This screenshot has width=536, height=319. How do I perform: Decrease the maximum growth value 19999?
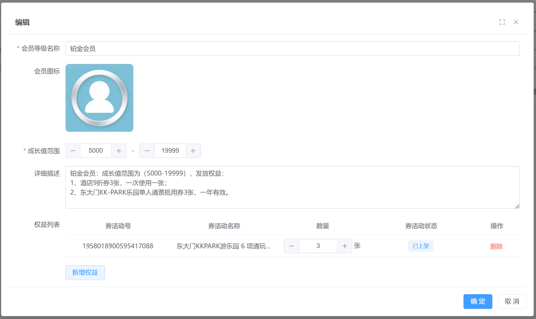pos(147,151)
